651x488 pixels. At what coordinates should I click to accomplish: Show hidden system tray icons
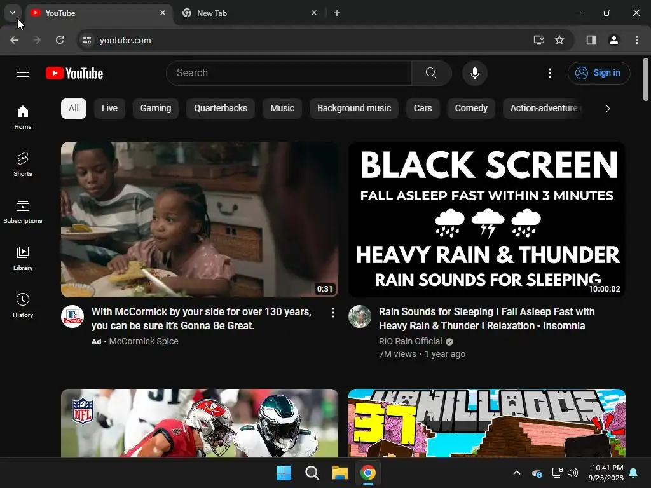tap(517, 473)
